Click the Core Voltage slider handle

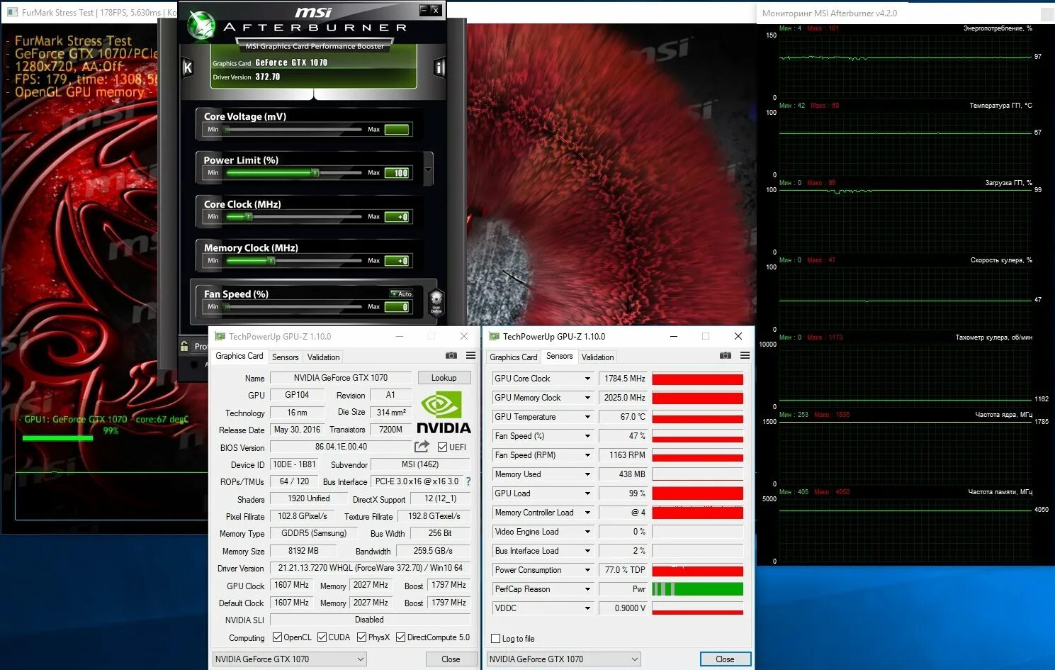click(227, 129)
